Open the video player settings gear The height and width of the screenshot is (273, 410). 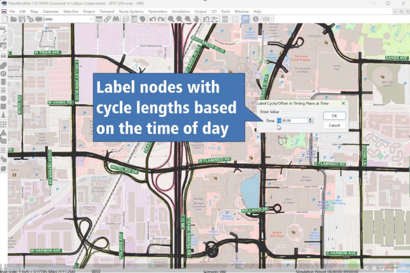click(x=374, y=268)
